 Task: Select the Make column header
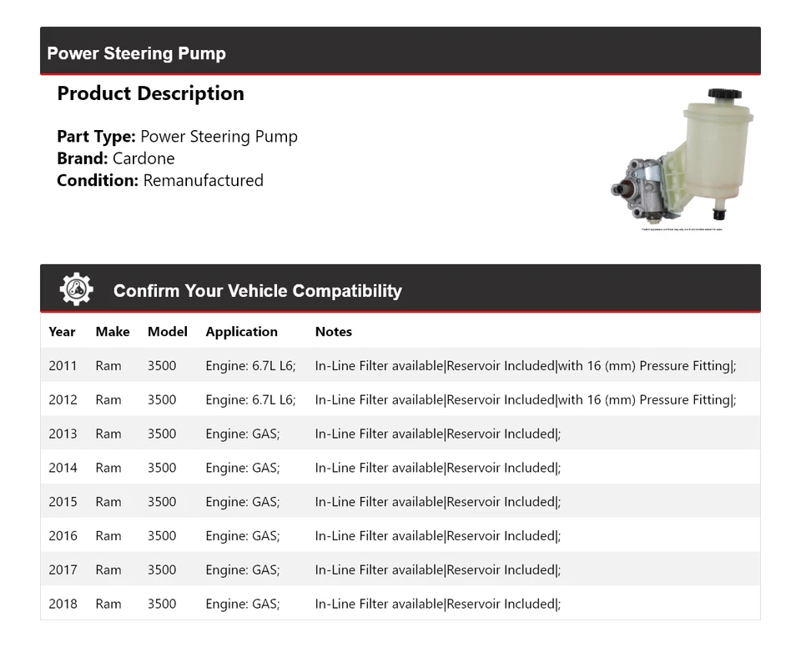(113, 331)
